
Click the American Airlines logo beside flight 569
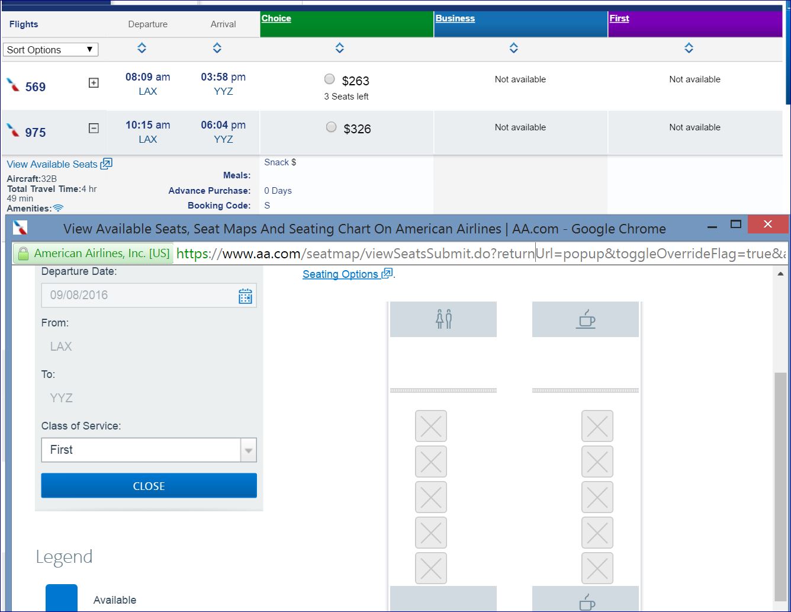click(13, 85)
